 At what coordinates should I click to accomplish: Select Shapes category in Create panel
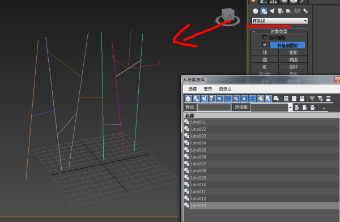click(263, 11)
